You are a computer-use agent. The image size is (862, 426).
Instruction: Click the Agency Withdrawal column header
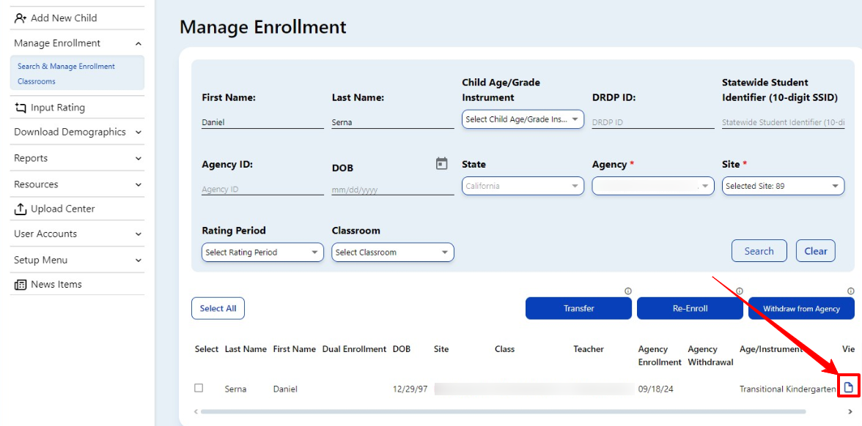710,356
